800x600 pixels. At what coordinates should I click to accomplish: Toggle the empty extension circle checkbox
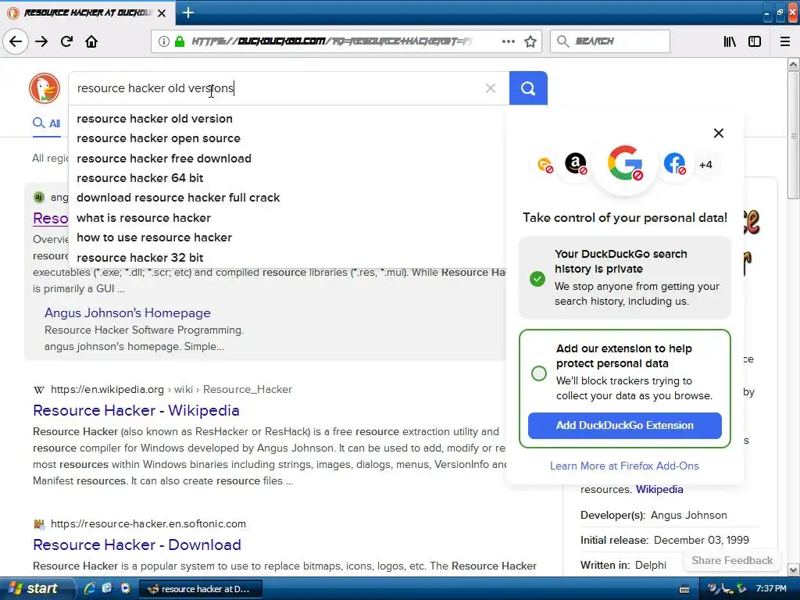[539, 373]
